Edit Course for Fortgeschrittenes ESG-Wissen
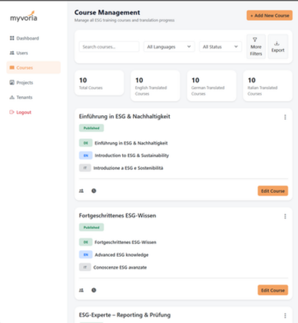 272,290
